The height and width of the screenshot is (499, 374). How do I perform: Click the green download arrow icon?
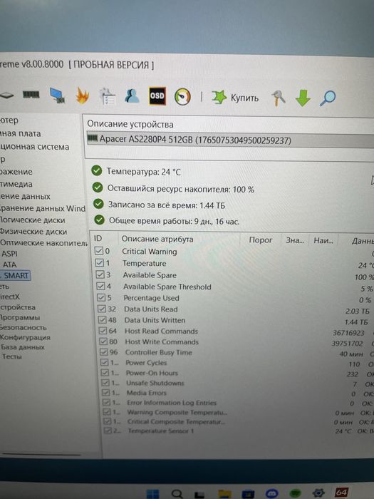coord(303,98)
